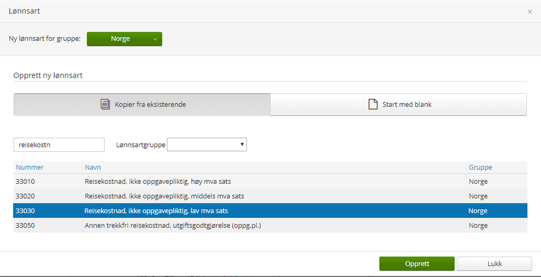Select Kopier fra eksisterende tab
This screenshot has height=277, width=541.
(142, 104)
